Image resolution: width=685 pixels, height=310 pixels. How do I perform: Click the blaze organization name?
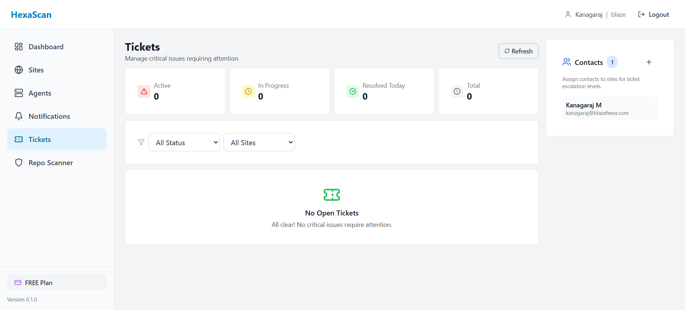click(x=618, y=15)
